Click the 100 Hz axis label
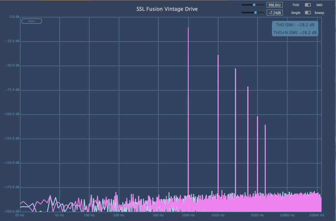 point(89,215)
